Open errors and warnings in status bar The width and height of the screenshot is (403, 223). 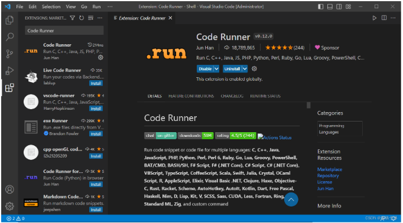point(15,218)
